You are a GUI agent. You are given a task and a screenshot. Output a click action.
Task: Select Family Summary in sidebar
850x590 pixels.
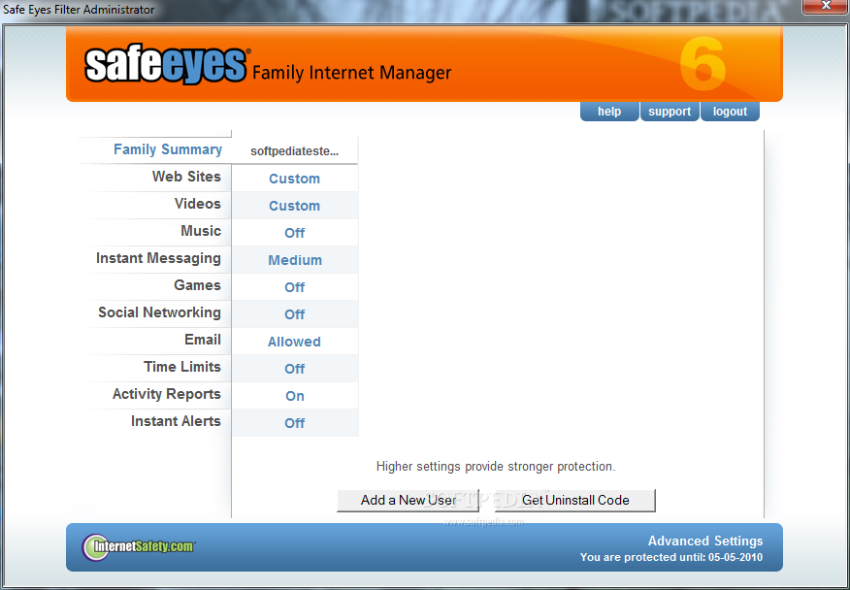pyautogui.click(x=168, y=149)
